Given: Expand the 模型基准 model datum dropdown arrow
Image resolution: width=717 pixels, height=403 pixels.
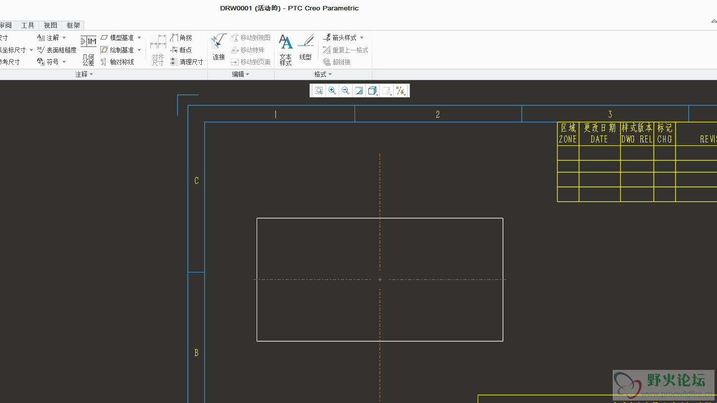Looking at the screenshot, I should [x=139, y=38].
